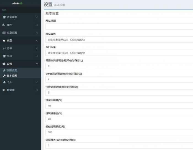
Task: Click the 文章页面 page icon
Action: [x=4, y=33]
